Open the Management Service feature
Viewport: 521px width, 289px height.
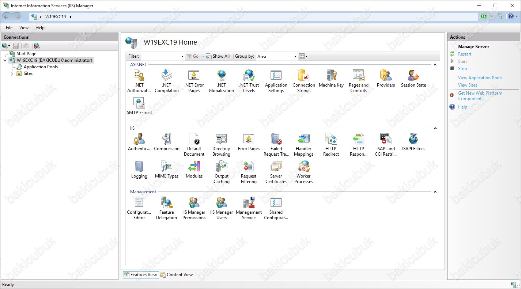pyautogui.click(x=249, y=208)
